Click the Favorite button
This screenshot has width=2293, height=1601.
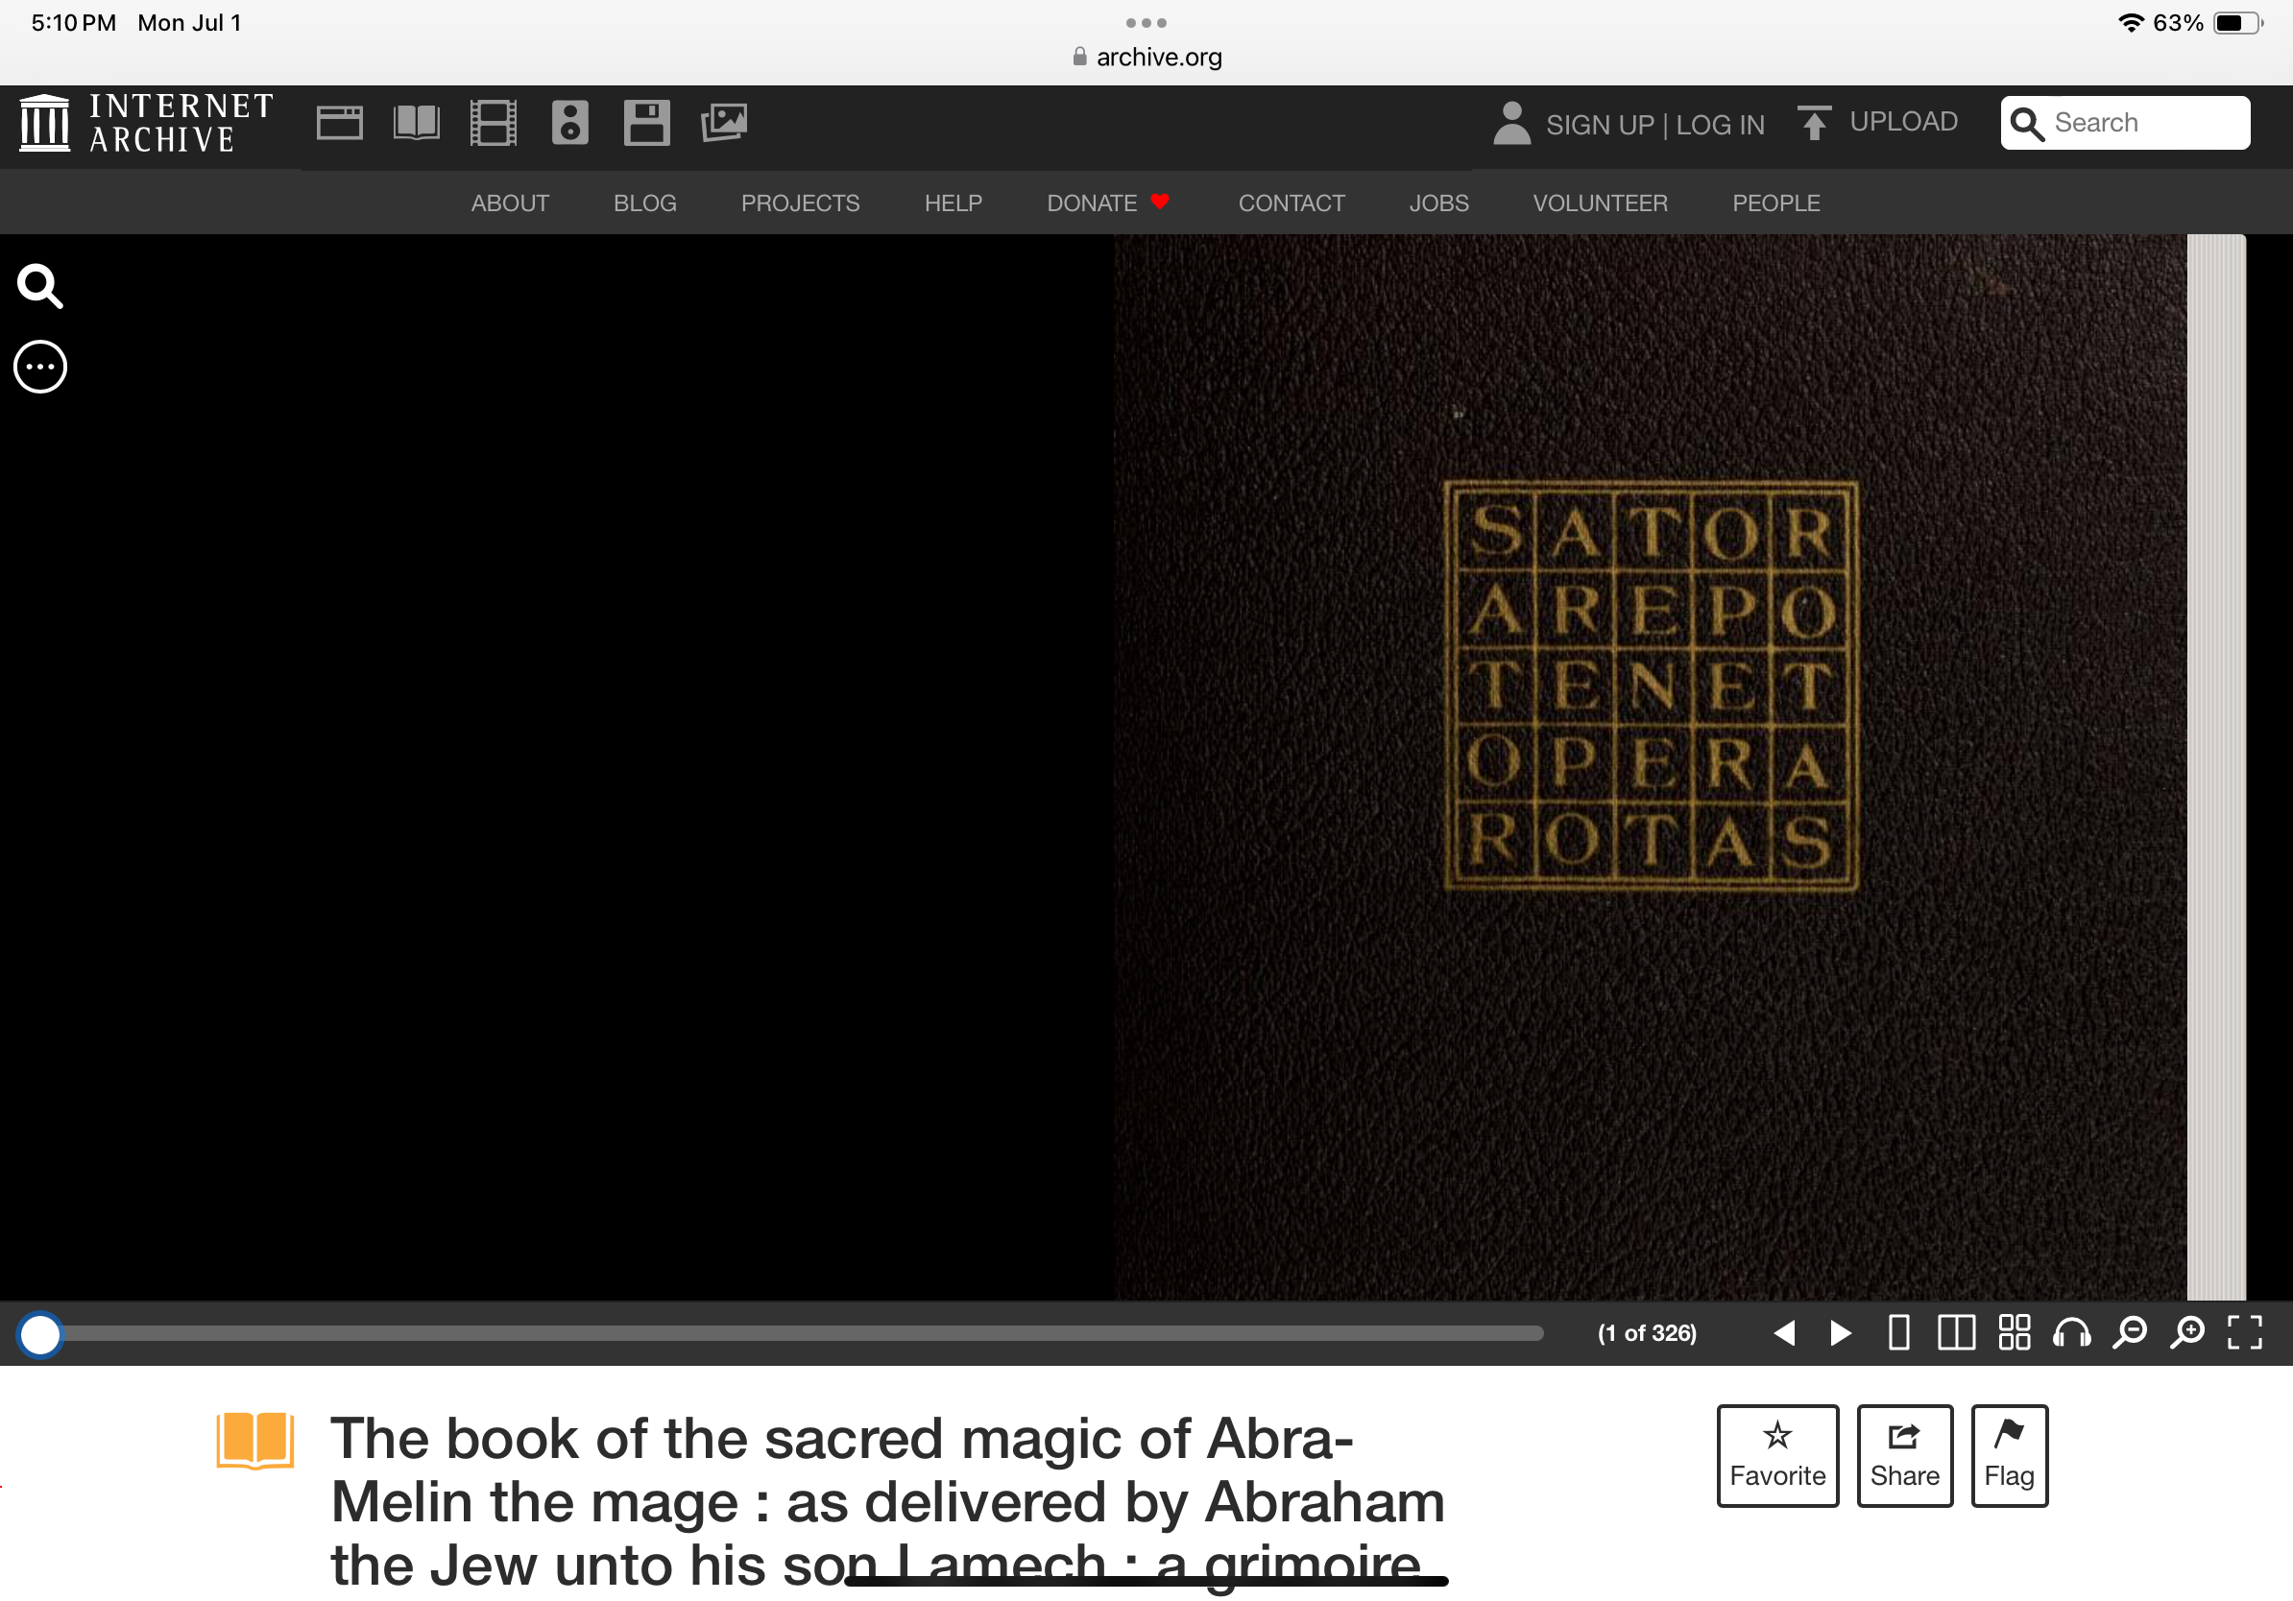1777,1454
